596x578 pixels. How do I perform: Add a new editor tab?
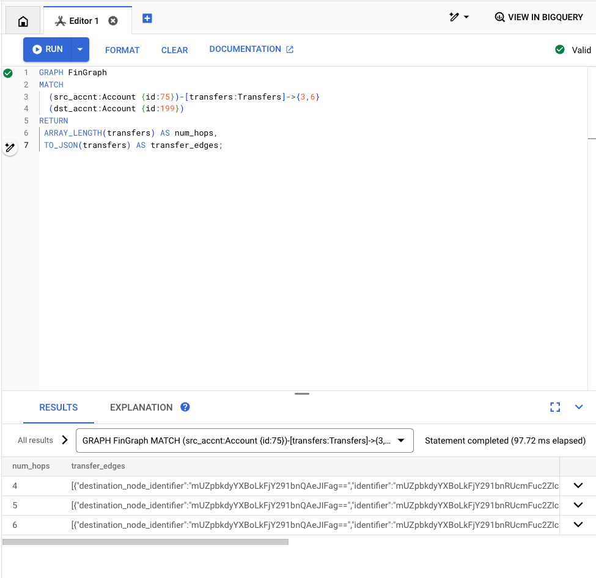click(147, 18)
